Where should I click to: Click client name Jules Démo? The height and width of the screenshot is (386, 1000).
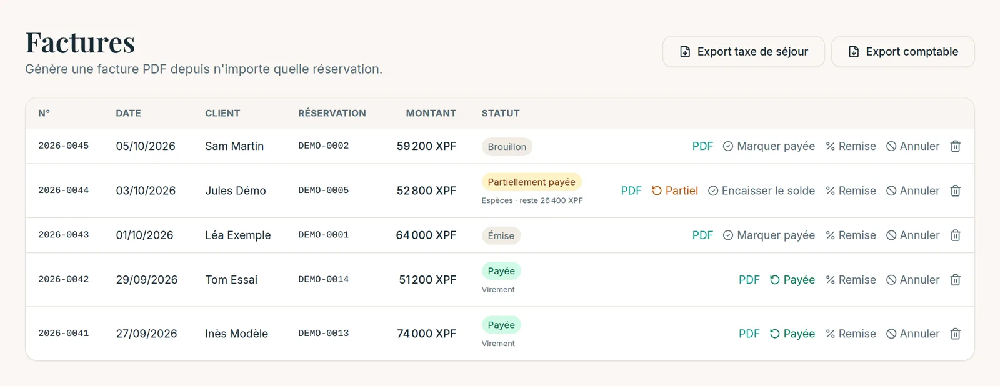click(x=236, y=191)
